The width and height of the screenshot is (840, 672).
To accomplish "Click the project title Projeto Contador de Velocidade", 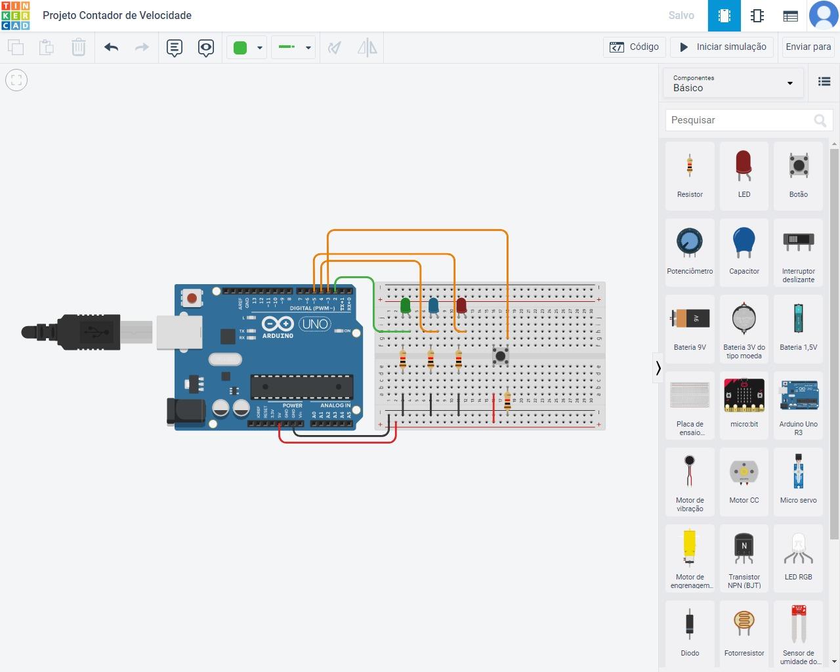I will pyautogui.click(x=117, y=15).
